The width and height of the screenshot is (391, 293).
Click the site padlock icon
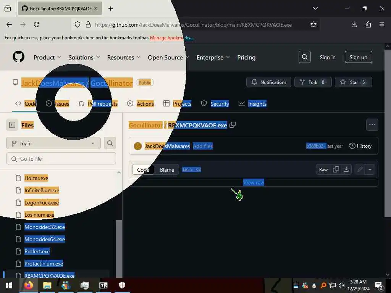click(88, 24)
